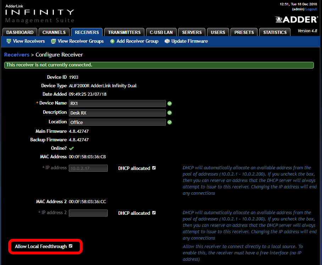This screenshot has width=322, height=265.
Task: Click the green plus Add Receiver Group icon
Action: click(112, 41)
